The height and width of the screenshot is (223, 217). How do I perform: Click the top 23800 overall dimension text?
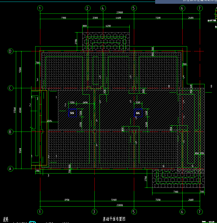120,13
